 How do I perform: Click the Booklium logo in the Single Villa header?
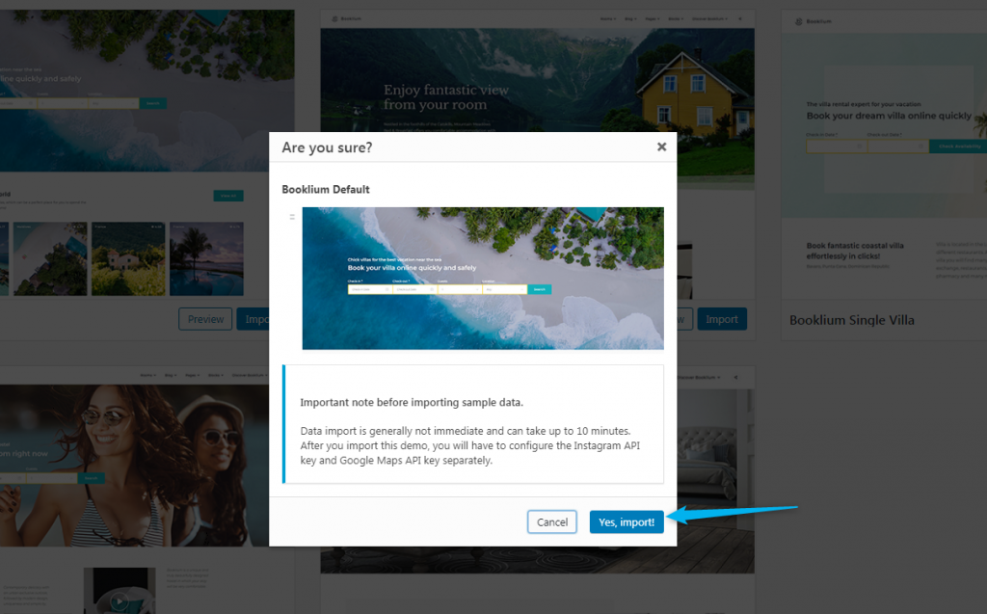(x=814, y=21)
